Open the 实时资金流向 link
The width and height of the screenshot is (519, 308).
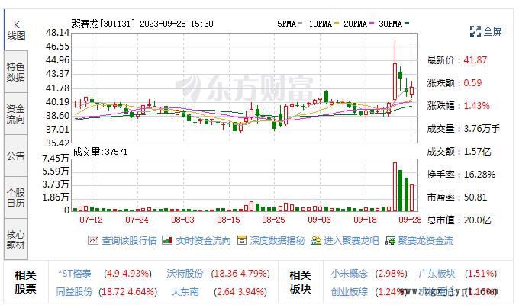[x=203, y=241]
